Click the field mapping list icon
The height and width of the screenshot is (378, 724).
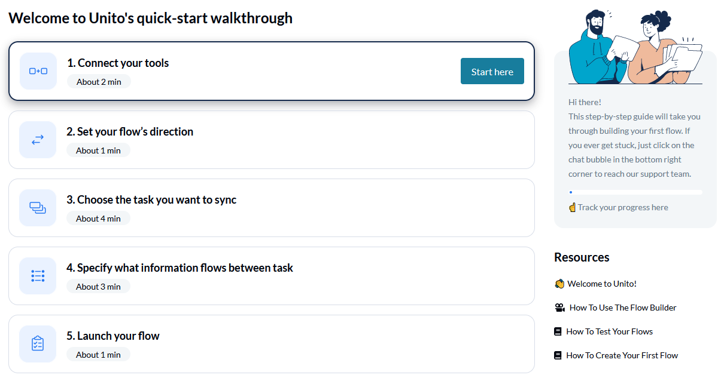coord(38,276)
